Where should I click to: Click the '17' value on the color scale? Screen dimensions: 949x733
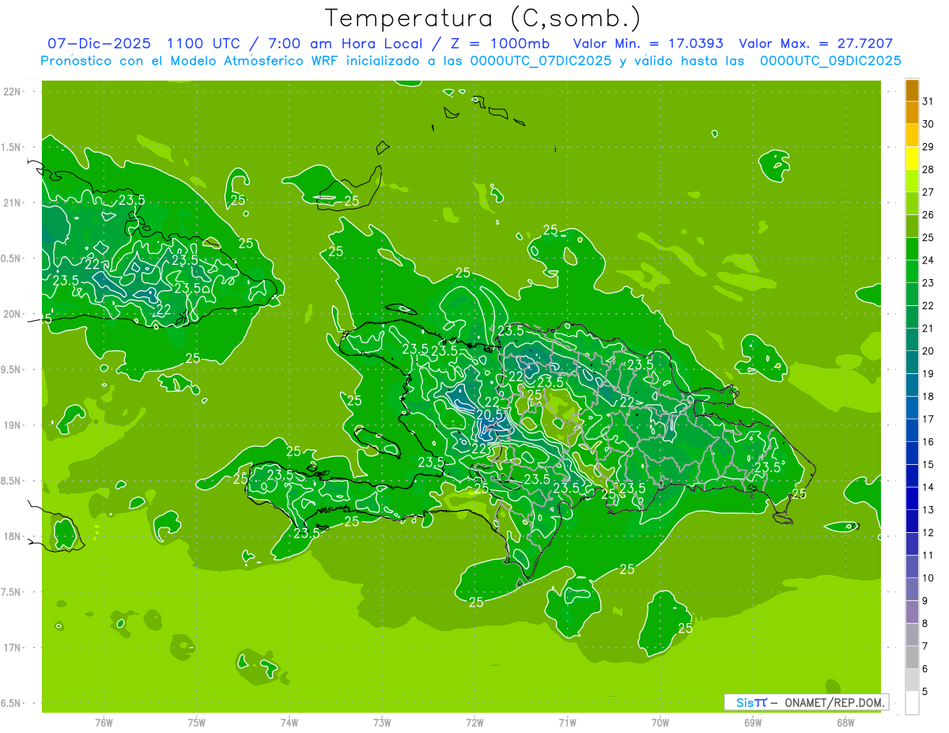pos(928,419)
